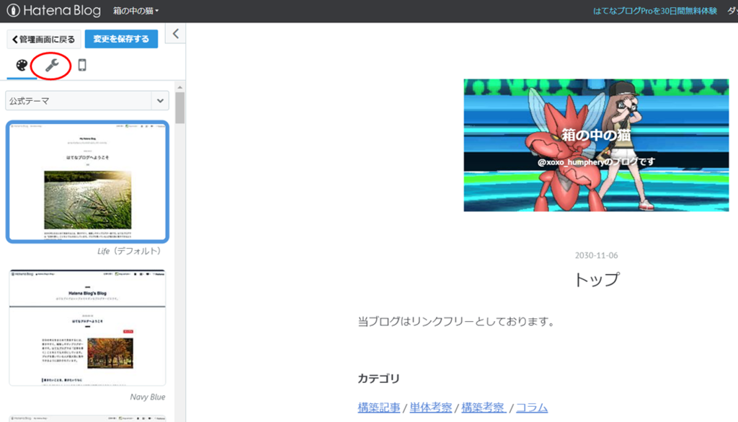The height and width of the screenshot is (422, 738).
Task: Click the Navy Blue theme label
Action: click(x=147, y=397)
